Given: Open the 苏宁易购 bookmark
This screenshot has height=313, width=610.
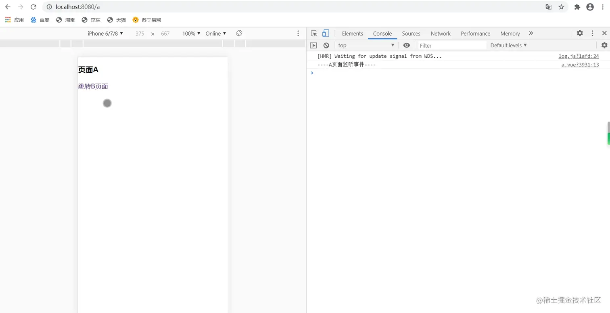Looking at the screenshot, I should (147, 20).
